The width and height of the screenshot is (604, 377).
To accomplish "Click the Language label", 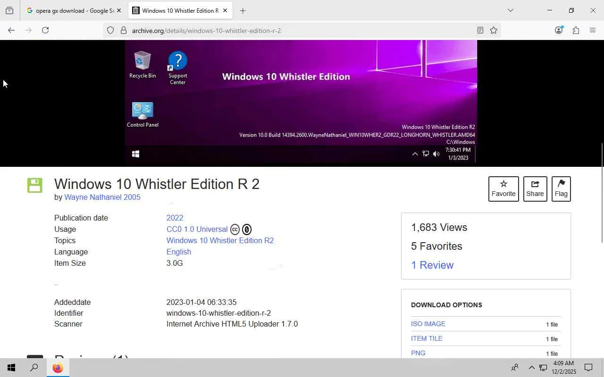I will [71, 252].
